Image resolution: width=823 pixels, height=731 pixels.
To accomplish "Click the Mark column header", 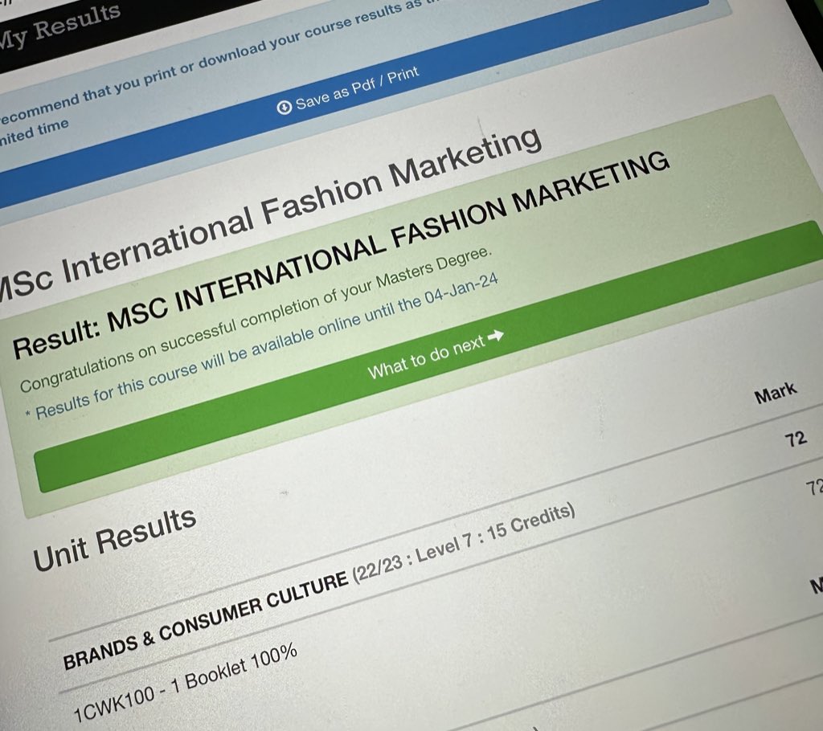I will pyautogui.click(x=776, y=393).
